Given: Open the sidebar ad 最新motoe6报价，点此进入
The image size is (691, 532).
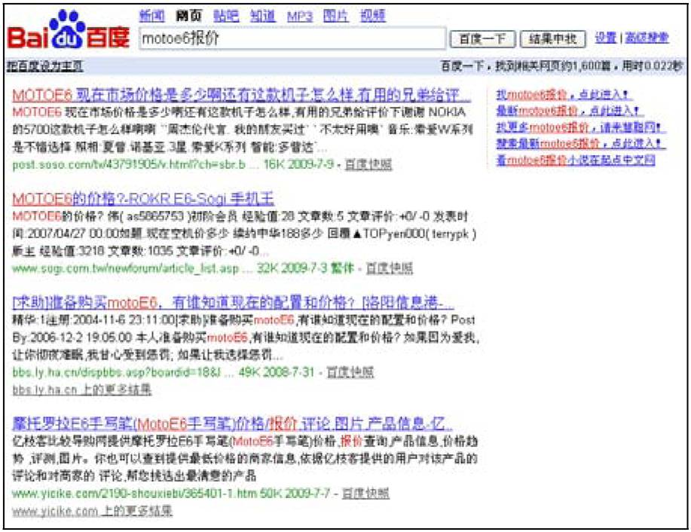Looking at the screenshot, I should (x=568, y=111).
